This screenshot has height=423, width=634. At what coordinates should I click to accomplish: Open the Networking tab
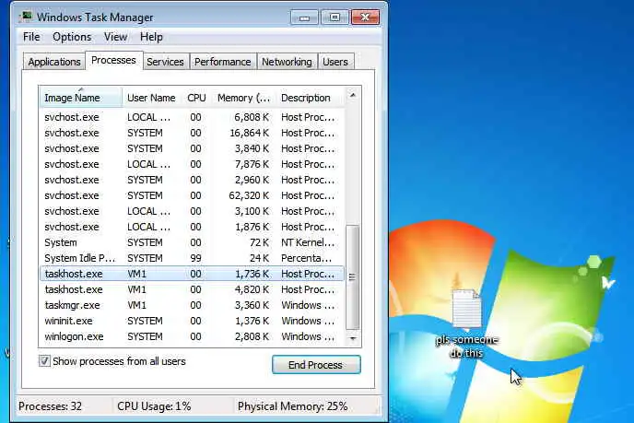click(287, 62)
